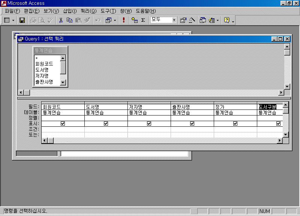Image resolution: width=300 pixels, height=216 pixels.
Task: Click the Cut scissors icon
Action: [61, 20]
